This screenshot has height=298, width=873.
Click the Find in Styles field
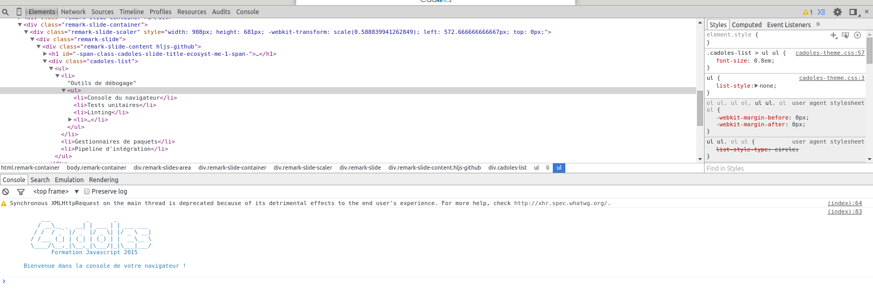[x=785, y=168]
